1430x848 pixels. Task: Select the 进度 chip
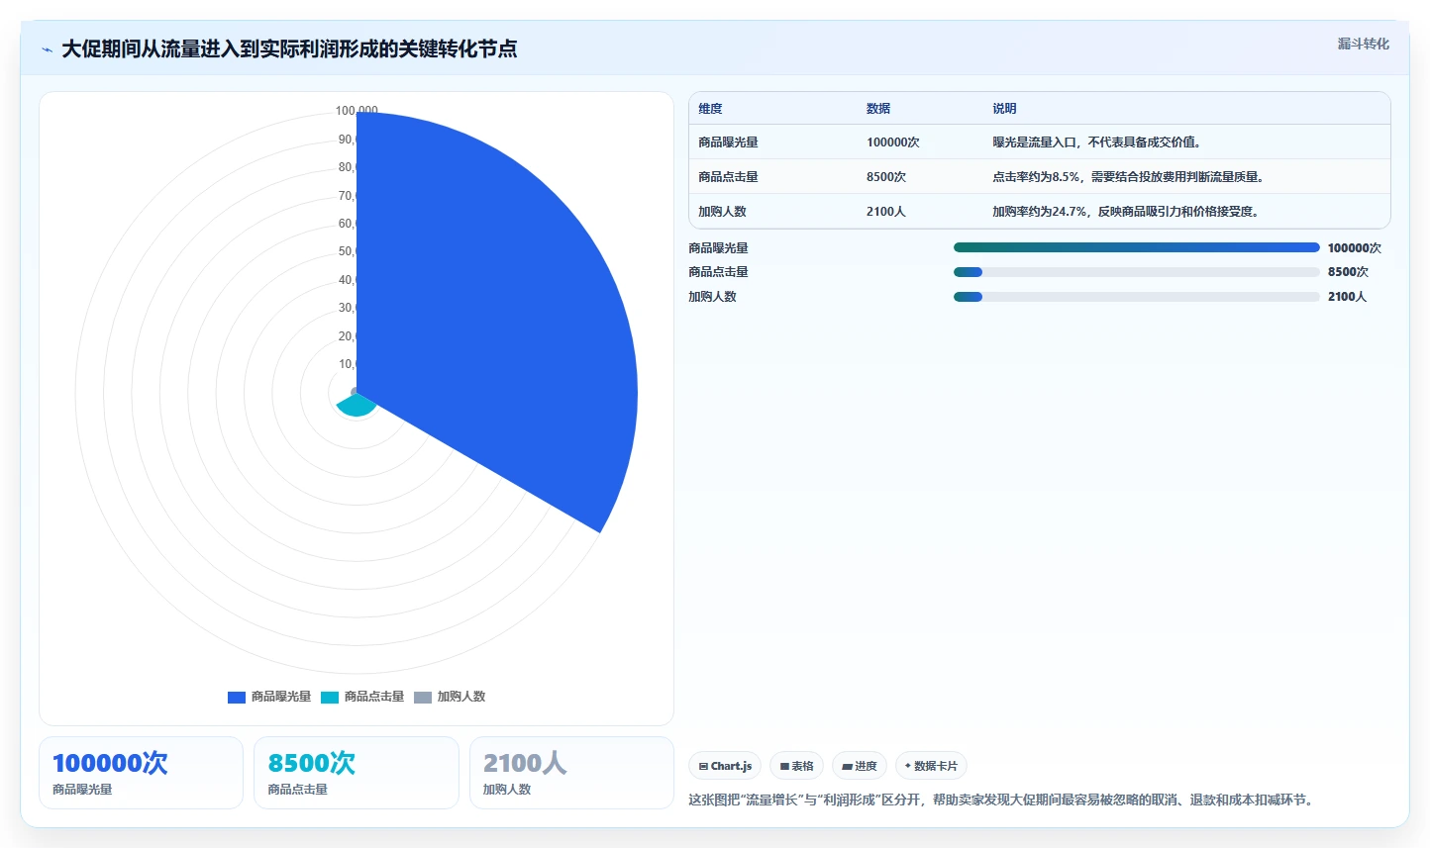tap(860, 766)
